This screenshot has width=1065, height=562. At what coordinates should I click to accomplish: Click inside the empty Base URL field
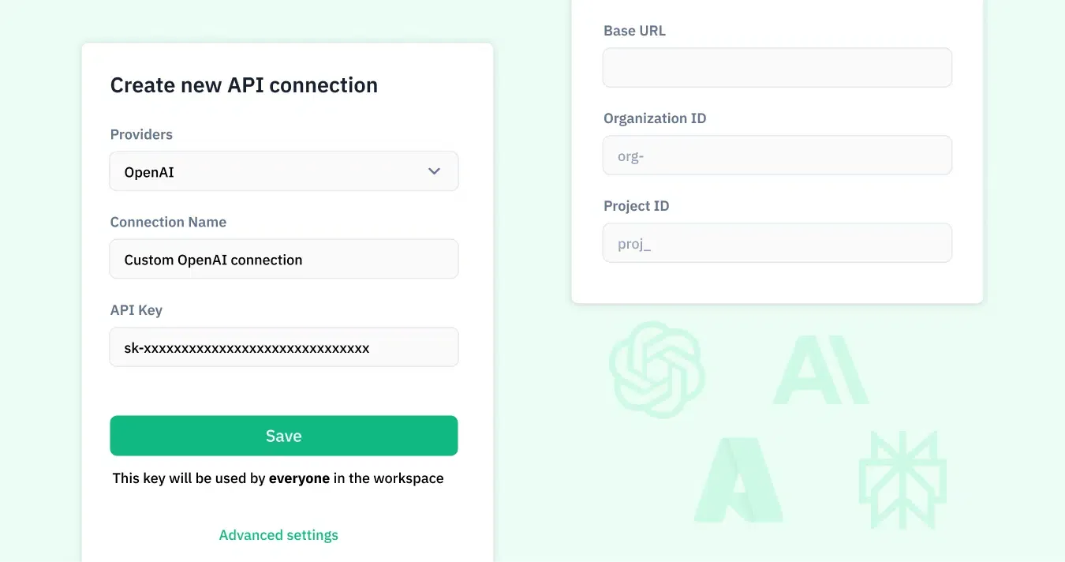[x=777, y=67]
